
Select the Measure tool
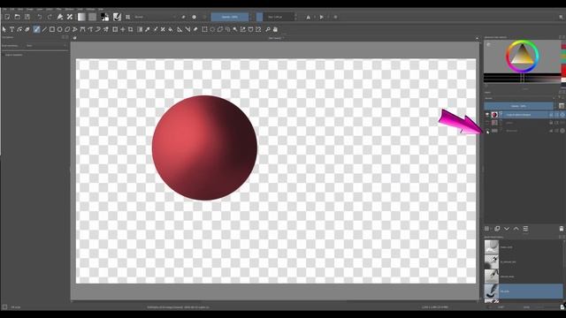pyautogui.click(x=187, y=29)
